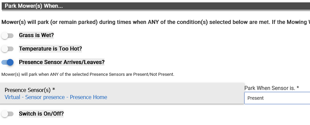Click the required asterisk after Park When Sensor is
The image size is (310, 125).
coord(297,88)
